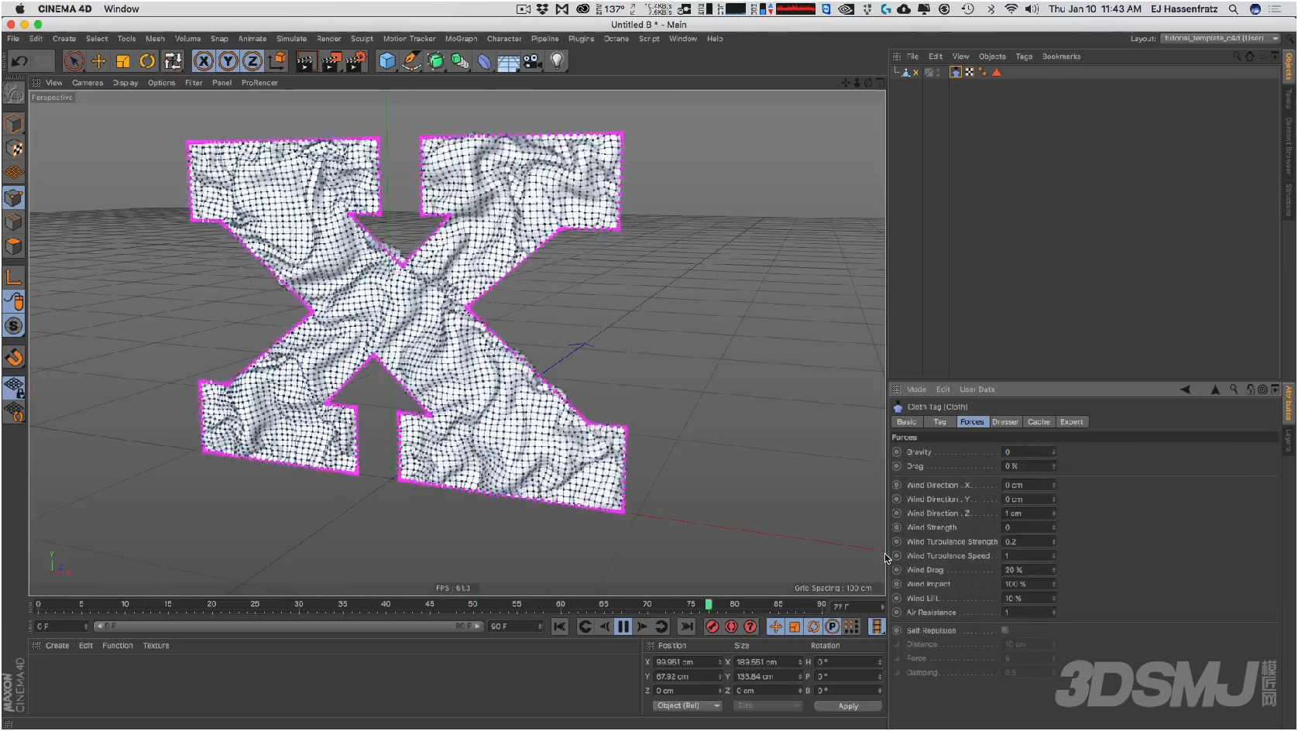The height and width of the screenshot is (731, 1298).
Task: Open the MoGraph menu
Action: click(x=461, y=39)
